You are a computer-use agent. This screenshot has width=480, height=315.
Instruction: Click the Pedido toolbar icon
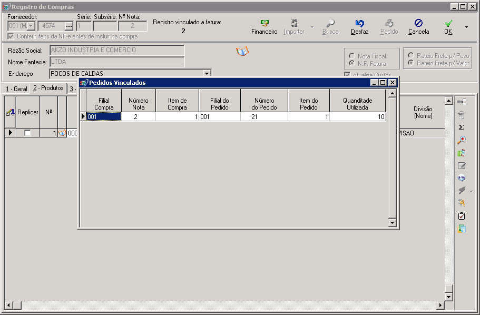click(389, 23)
